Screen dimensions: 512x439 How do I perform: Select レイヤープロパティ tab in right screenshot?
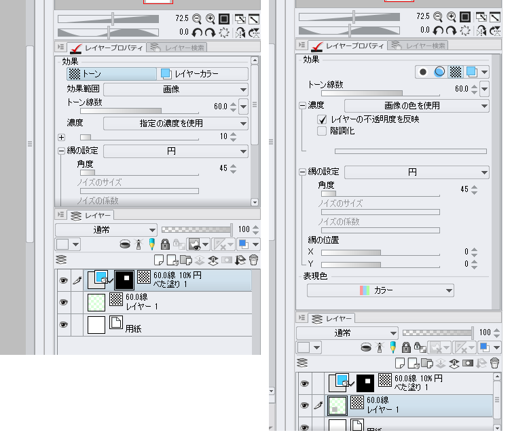tap(348, 45)
